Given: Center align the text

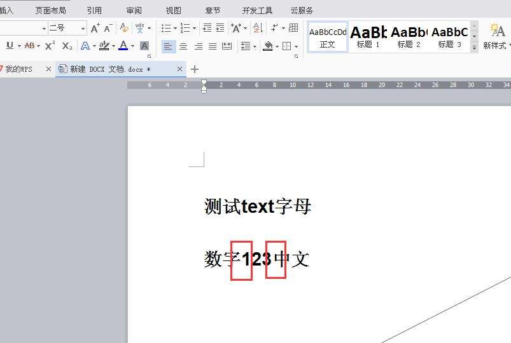Looking at the screenshot, I should [183, 46].
